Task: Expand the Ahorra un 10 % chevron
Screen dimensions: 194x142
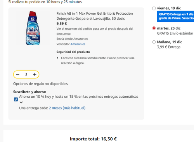Action: [21, 102]
